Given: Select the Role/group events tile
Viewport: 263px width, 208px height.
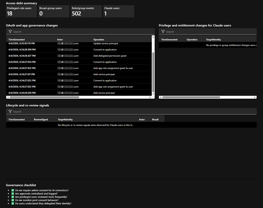Looking at the screenshot, I should click(86, 12).
